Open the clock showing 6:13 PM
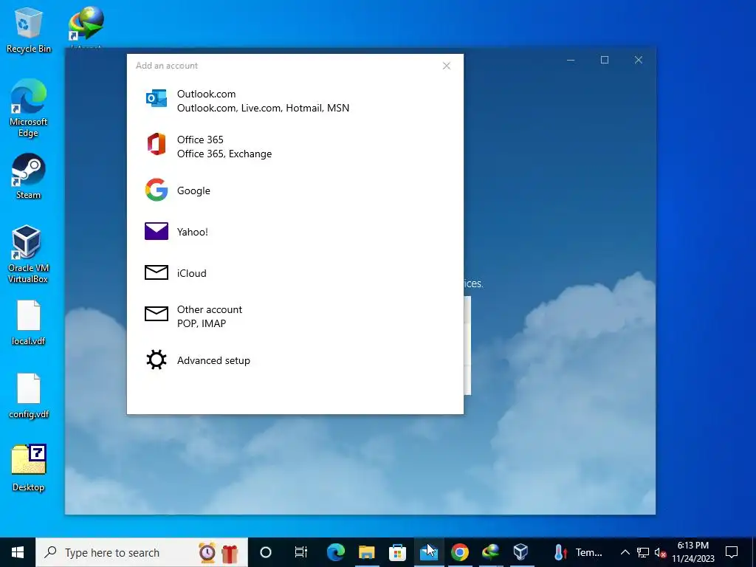 [693, 552]
